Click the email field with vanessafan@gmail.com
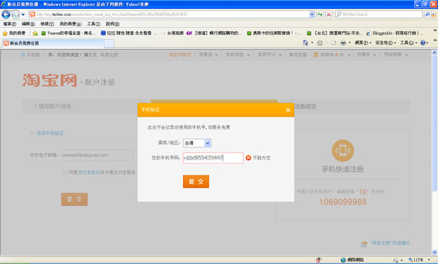This screenshot has height=264, width=438. [97, 155]
